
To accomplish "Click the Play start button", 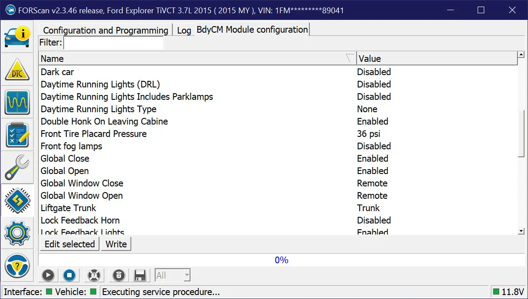I will tap(48, 276).
